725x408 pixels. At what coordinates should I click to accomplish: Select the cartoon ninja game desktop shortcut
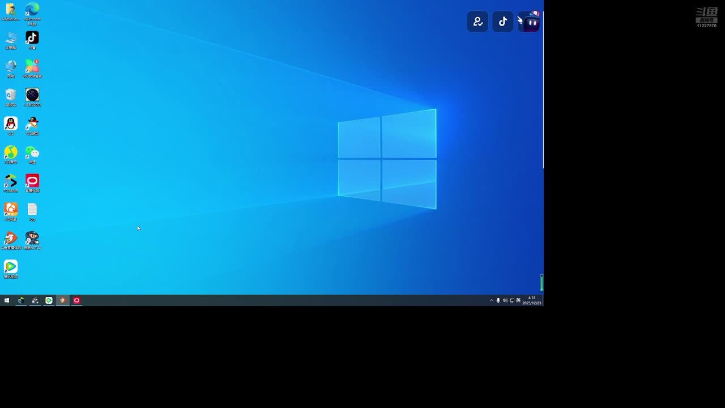32,240
